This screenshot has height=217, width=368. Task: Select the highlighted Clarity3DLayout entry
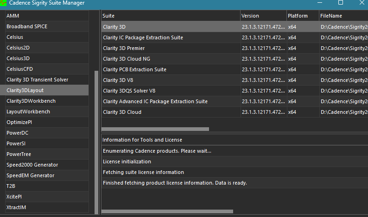tap(44, 90)
